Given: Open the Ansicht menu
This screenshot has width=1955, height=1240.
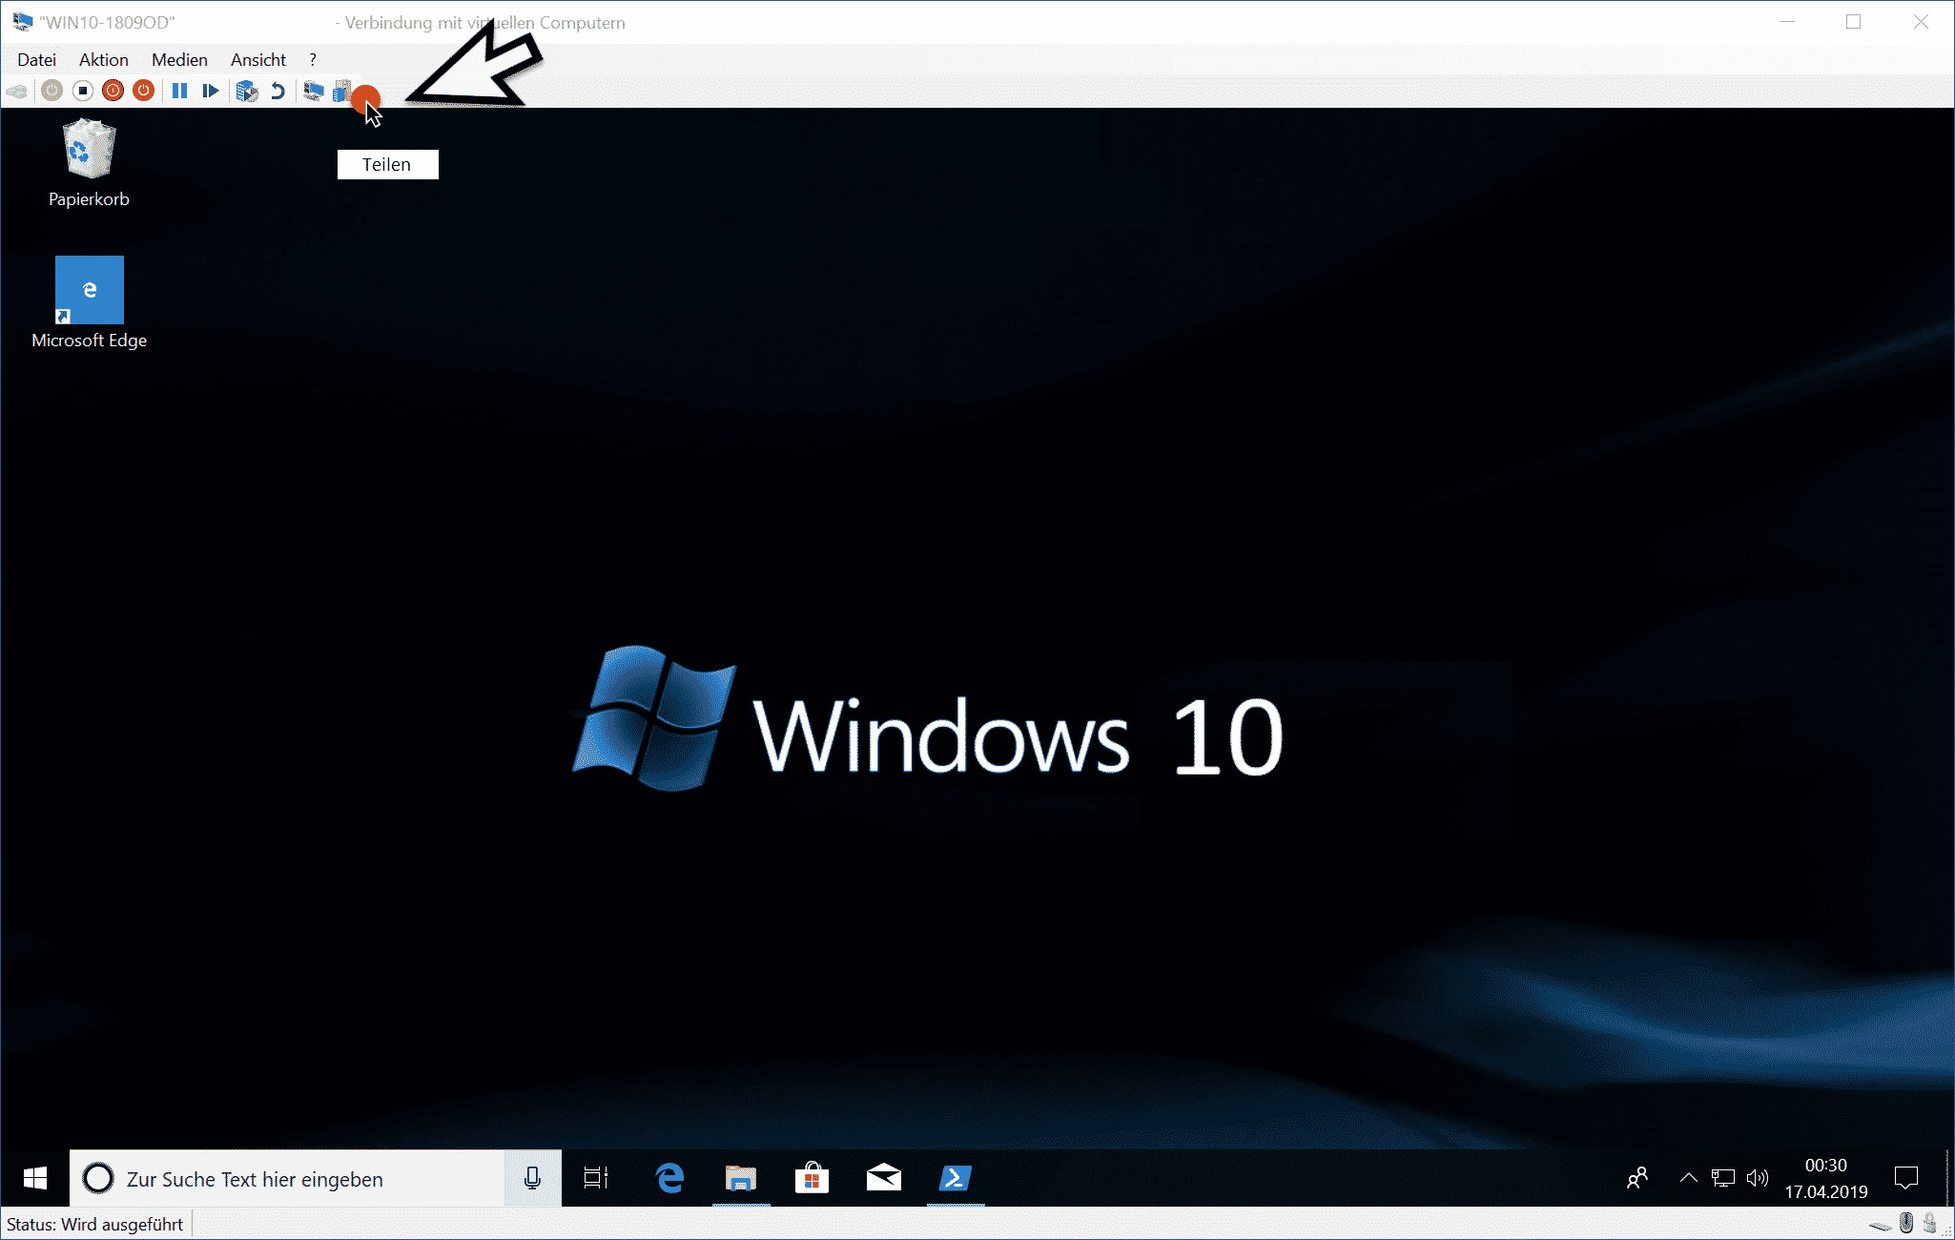Looking at the screenshot, I should point(257,59).
